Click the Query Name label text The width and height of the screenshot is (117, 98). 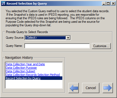[x=14, y=46]
